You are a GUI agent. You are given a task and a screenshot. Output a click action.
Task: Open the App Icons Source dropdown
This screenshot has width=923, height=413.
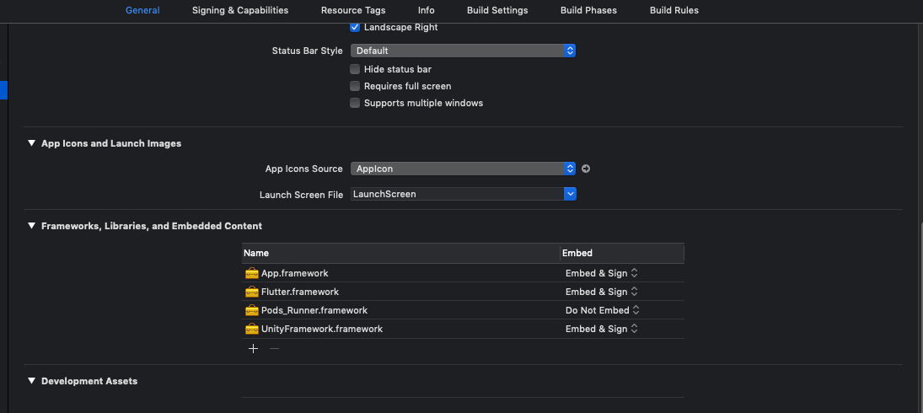click(463, 169)
